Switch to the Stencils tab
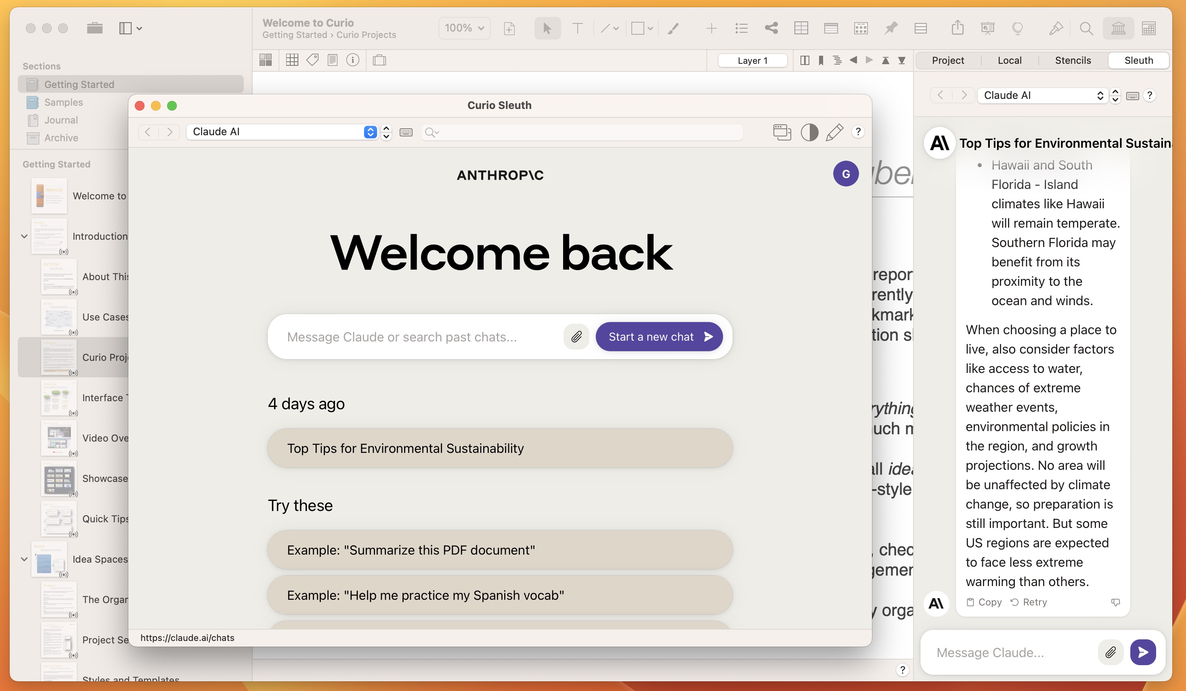 (1073, 60)
